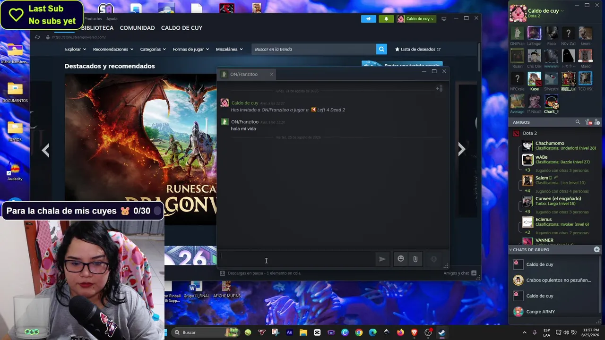Open the COMUNIDAD tab
The image size is (605, 340).
pyautogui.click(x=137, y=28)
